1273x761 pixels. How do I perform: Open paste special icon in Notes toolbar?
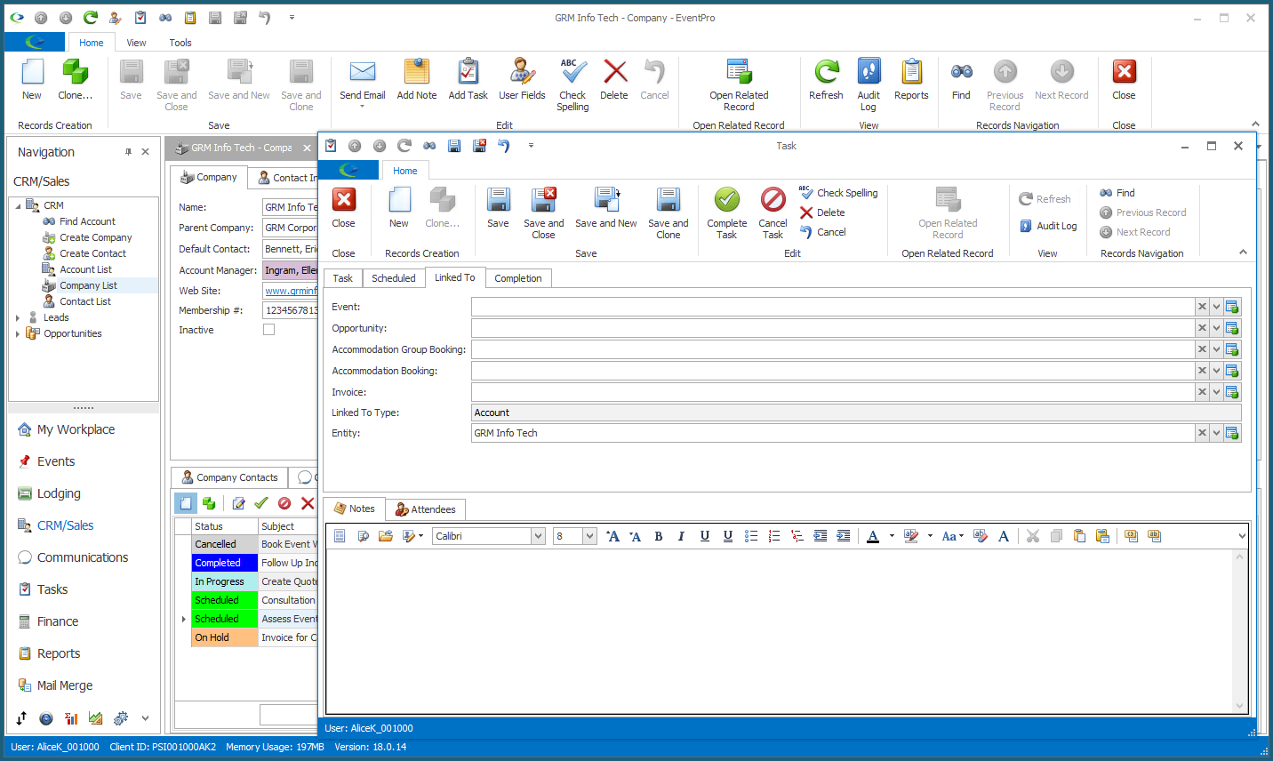1102,536
